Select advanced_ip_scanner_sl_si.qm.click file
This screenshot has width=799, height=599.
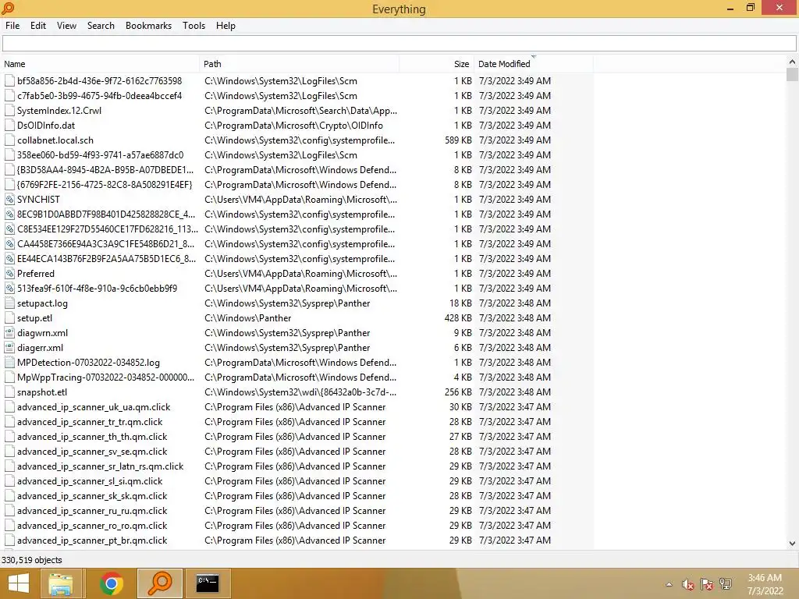(90, 480)
